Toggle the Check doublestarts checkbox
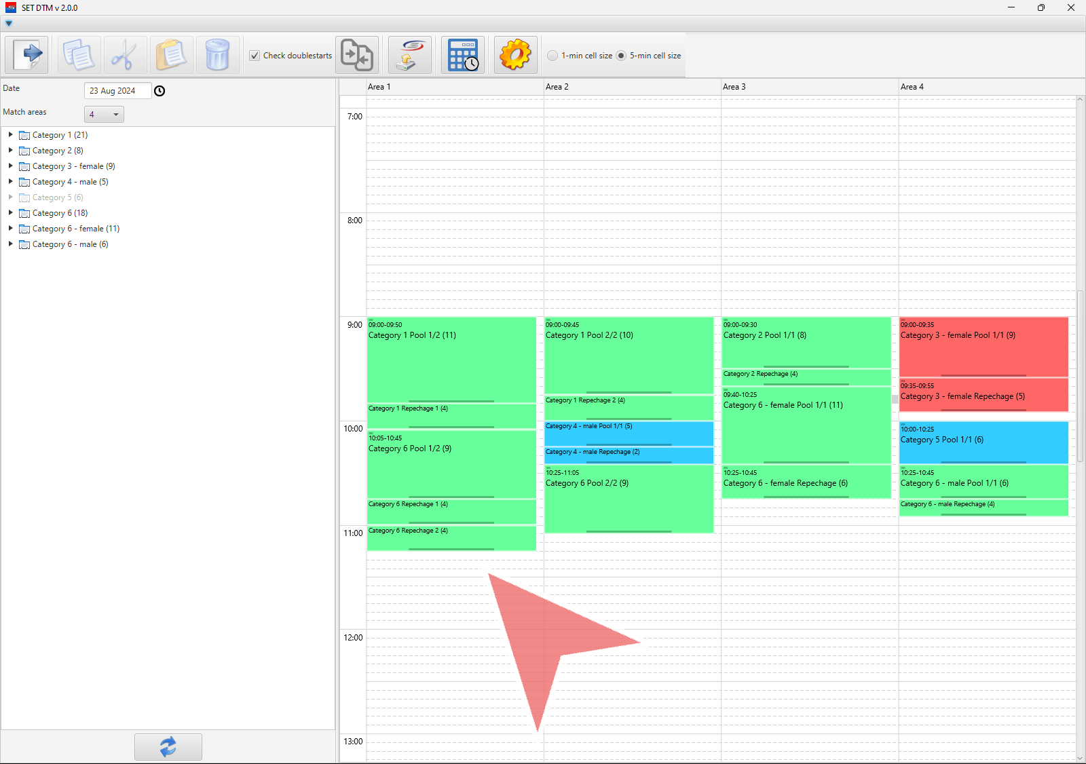Viewport: 1086px width, 764px height. pos(255,56)
